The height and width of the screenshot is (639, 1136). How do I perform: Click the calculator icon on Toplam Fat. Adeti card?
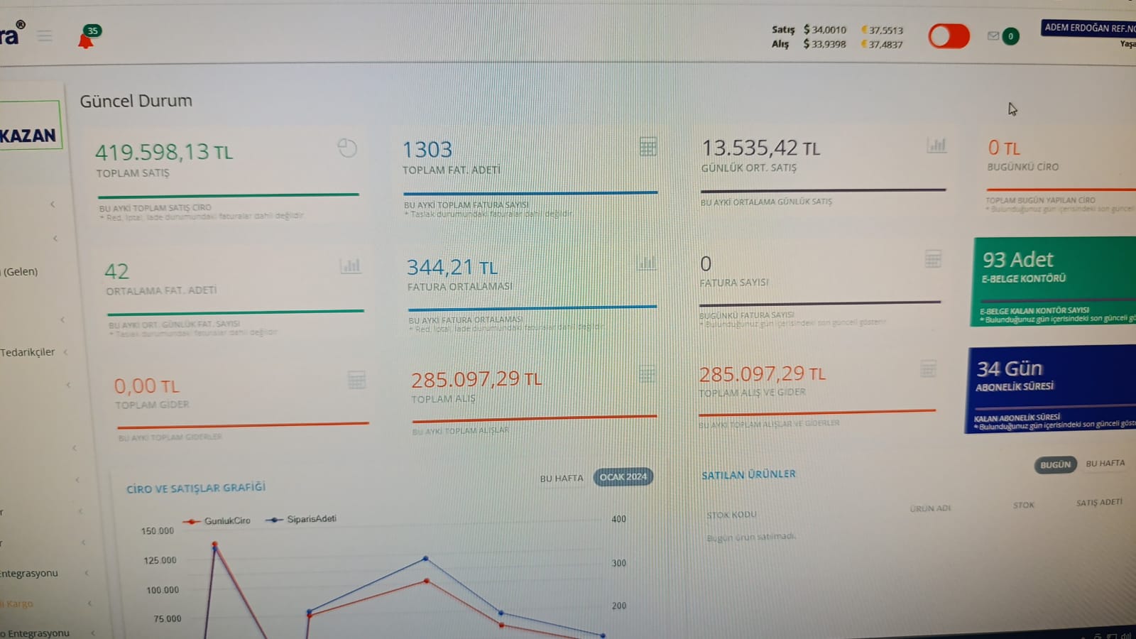648,146
